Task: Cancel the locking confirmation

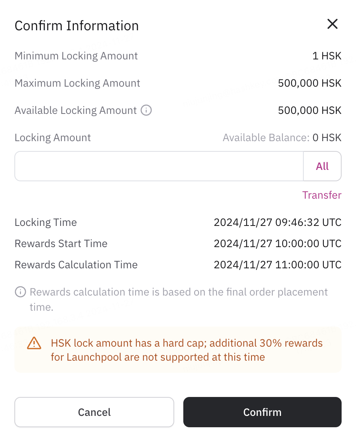Action: (94, 412)
